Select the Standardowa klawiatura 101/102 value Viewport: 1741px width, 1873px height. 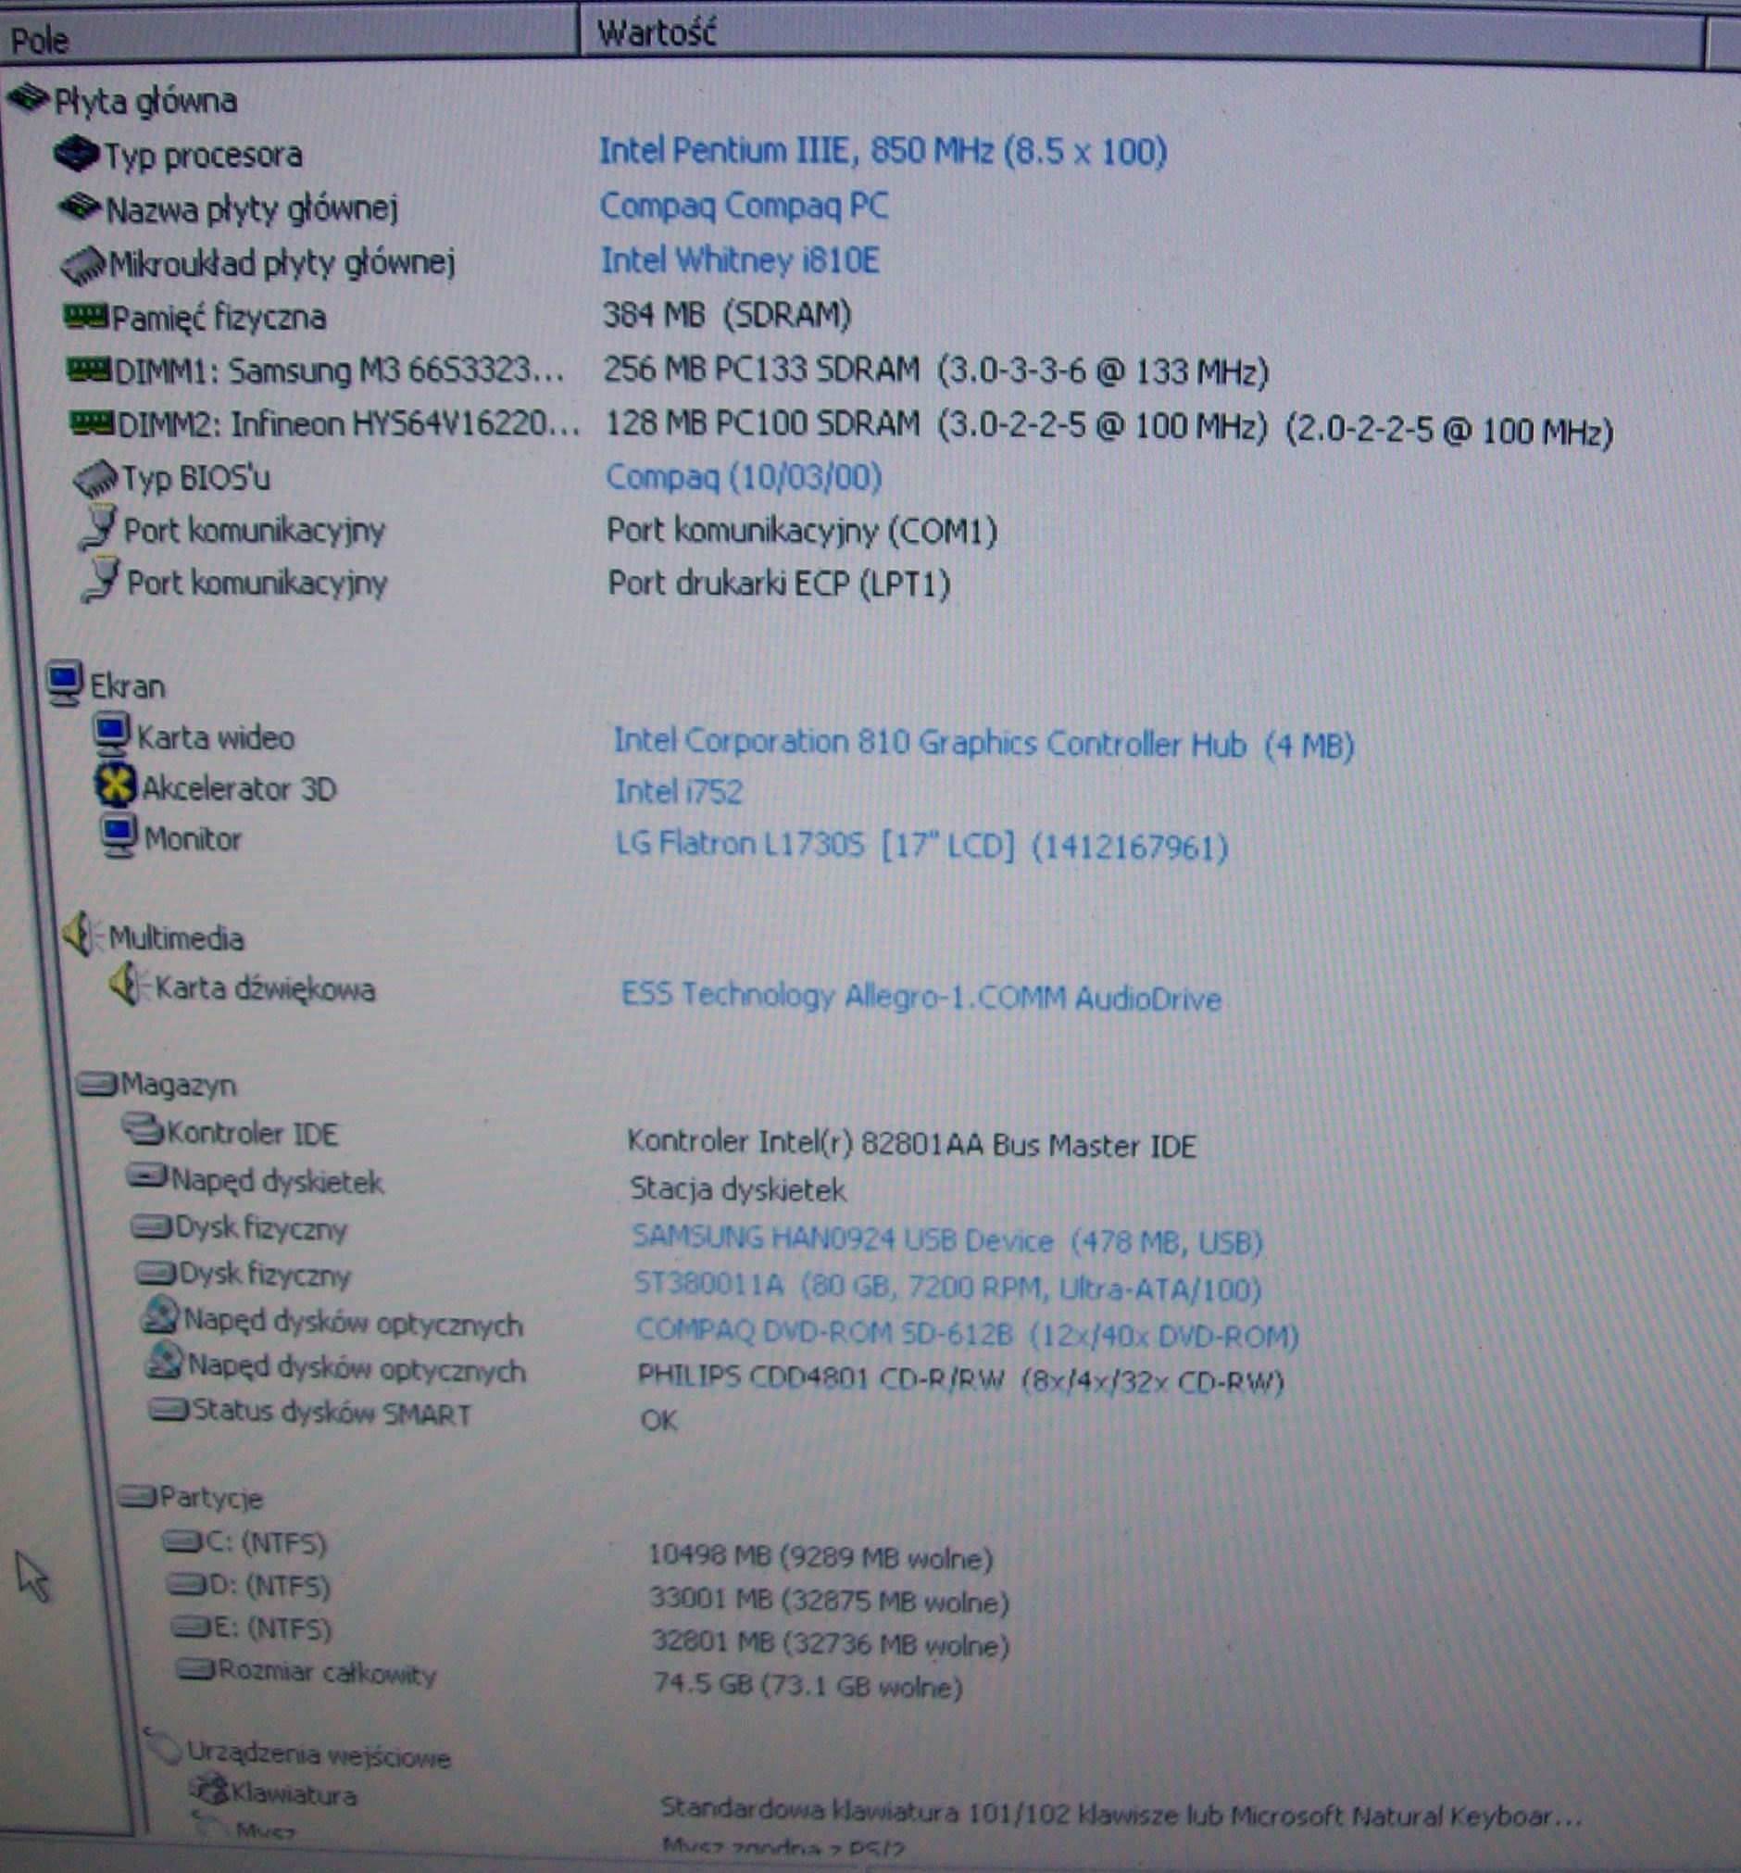1121,1813
